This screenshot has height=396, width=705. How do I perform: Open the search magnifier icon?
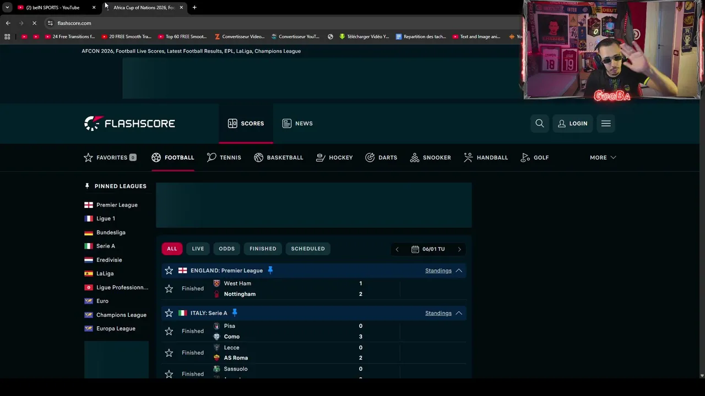(x=540, y=123)
